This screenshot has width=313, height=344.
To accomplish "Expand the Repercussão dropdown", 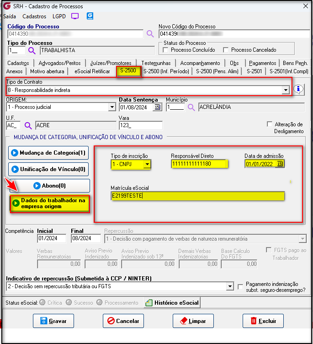I will (x=302, y=239).
